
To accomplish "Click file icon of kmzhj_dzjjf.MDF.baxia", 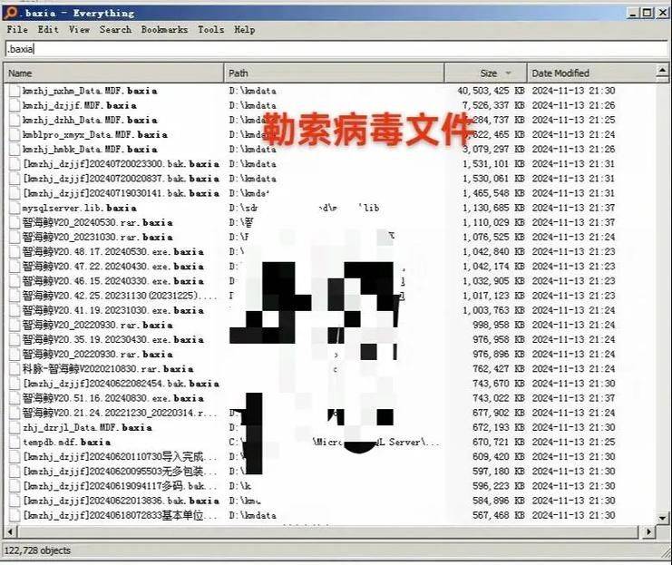I will [x=15, y=105].
